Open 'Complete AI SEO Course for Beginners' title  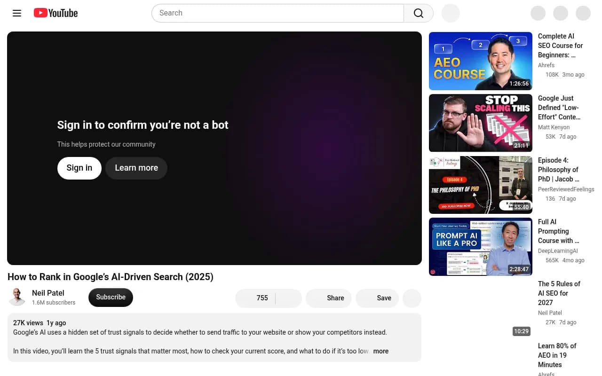point(561,46)
